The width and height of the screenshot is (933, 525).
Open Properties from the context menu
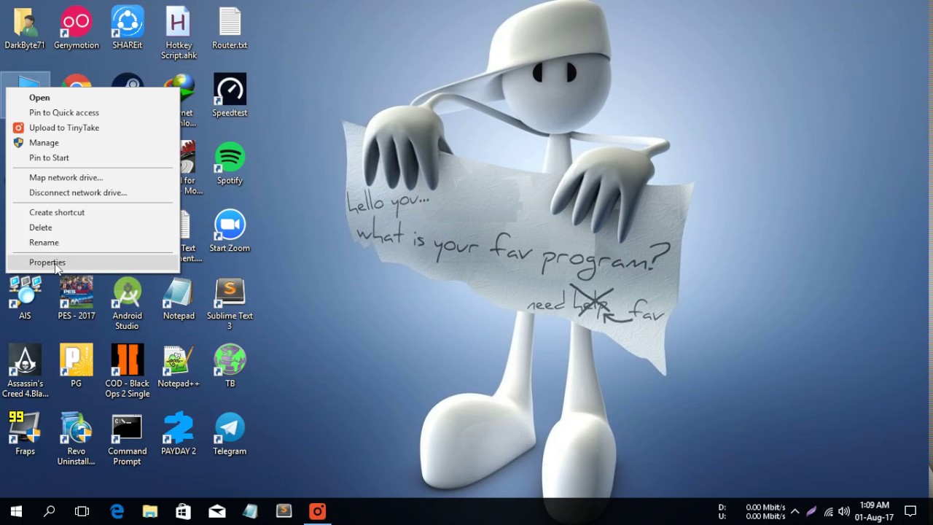93,262
